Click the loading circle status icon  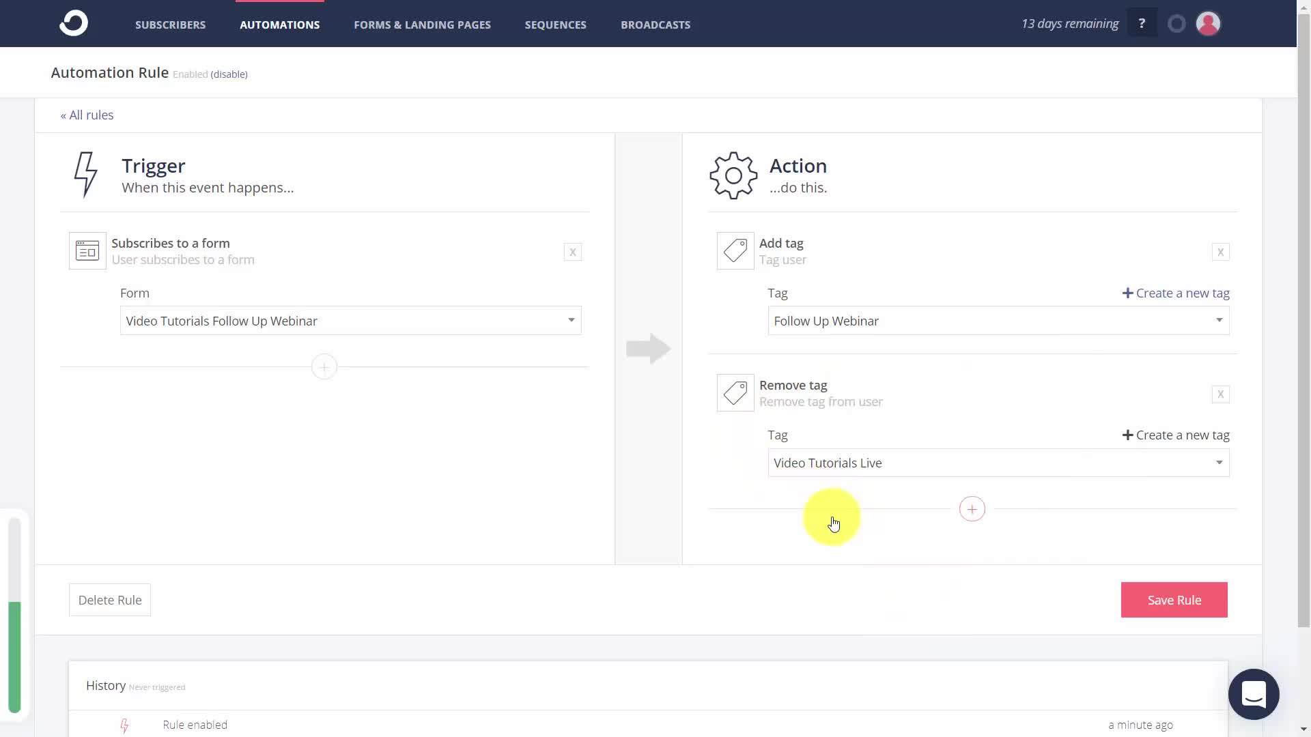click(x=1176, y=24)
